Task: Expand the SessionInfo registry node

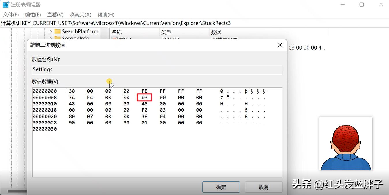Action: click(51, 38)
